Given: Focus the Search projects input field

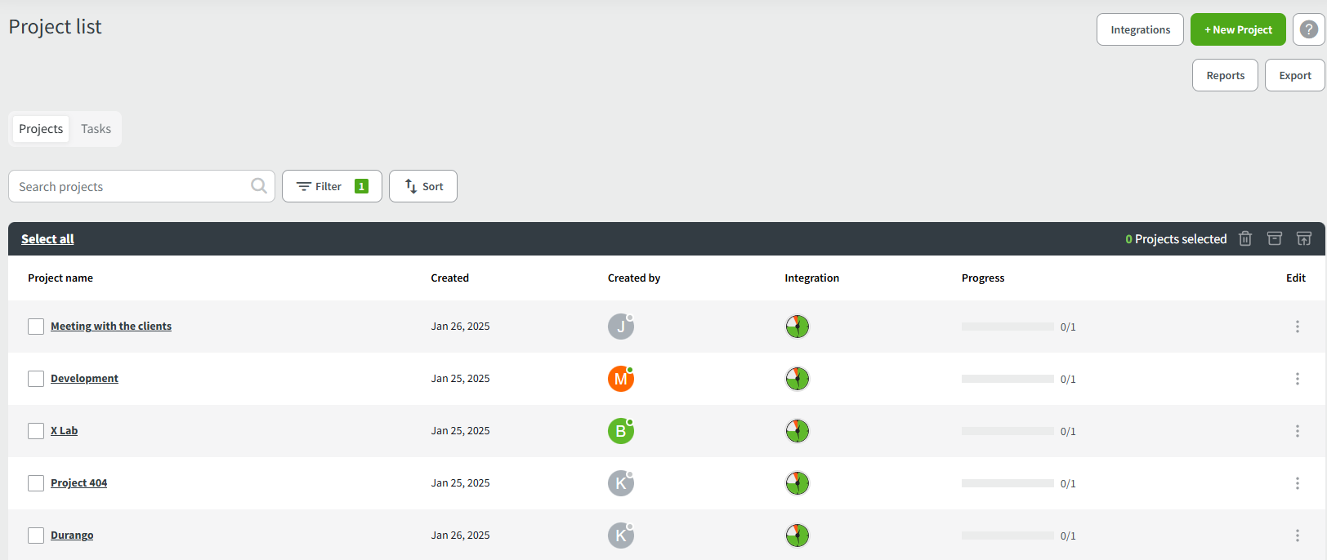Looking at the screenshot, I should [x=131, y=186].
